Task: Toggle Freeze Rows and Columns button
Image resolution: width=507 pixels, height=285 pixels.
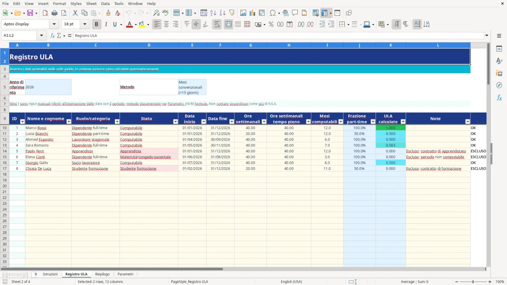Action: (x=324, y=13)
